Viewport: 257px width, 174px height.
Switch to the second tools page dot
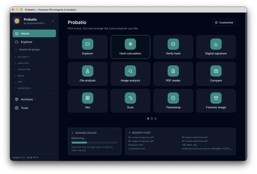coord(152,119)
